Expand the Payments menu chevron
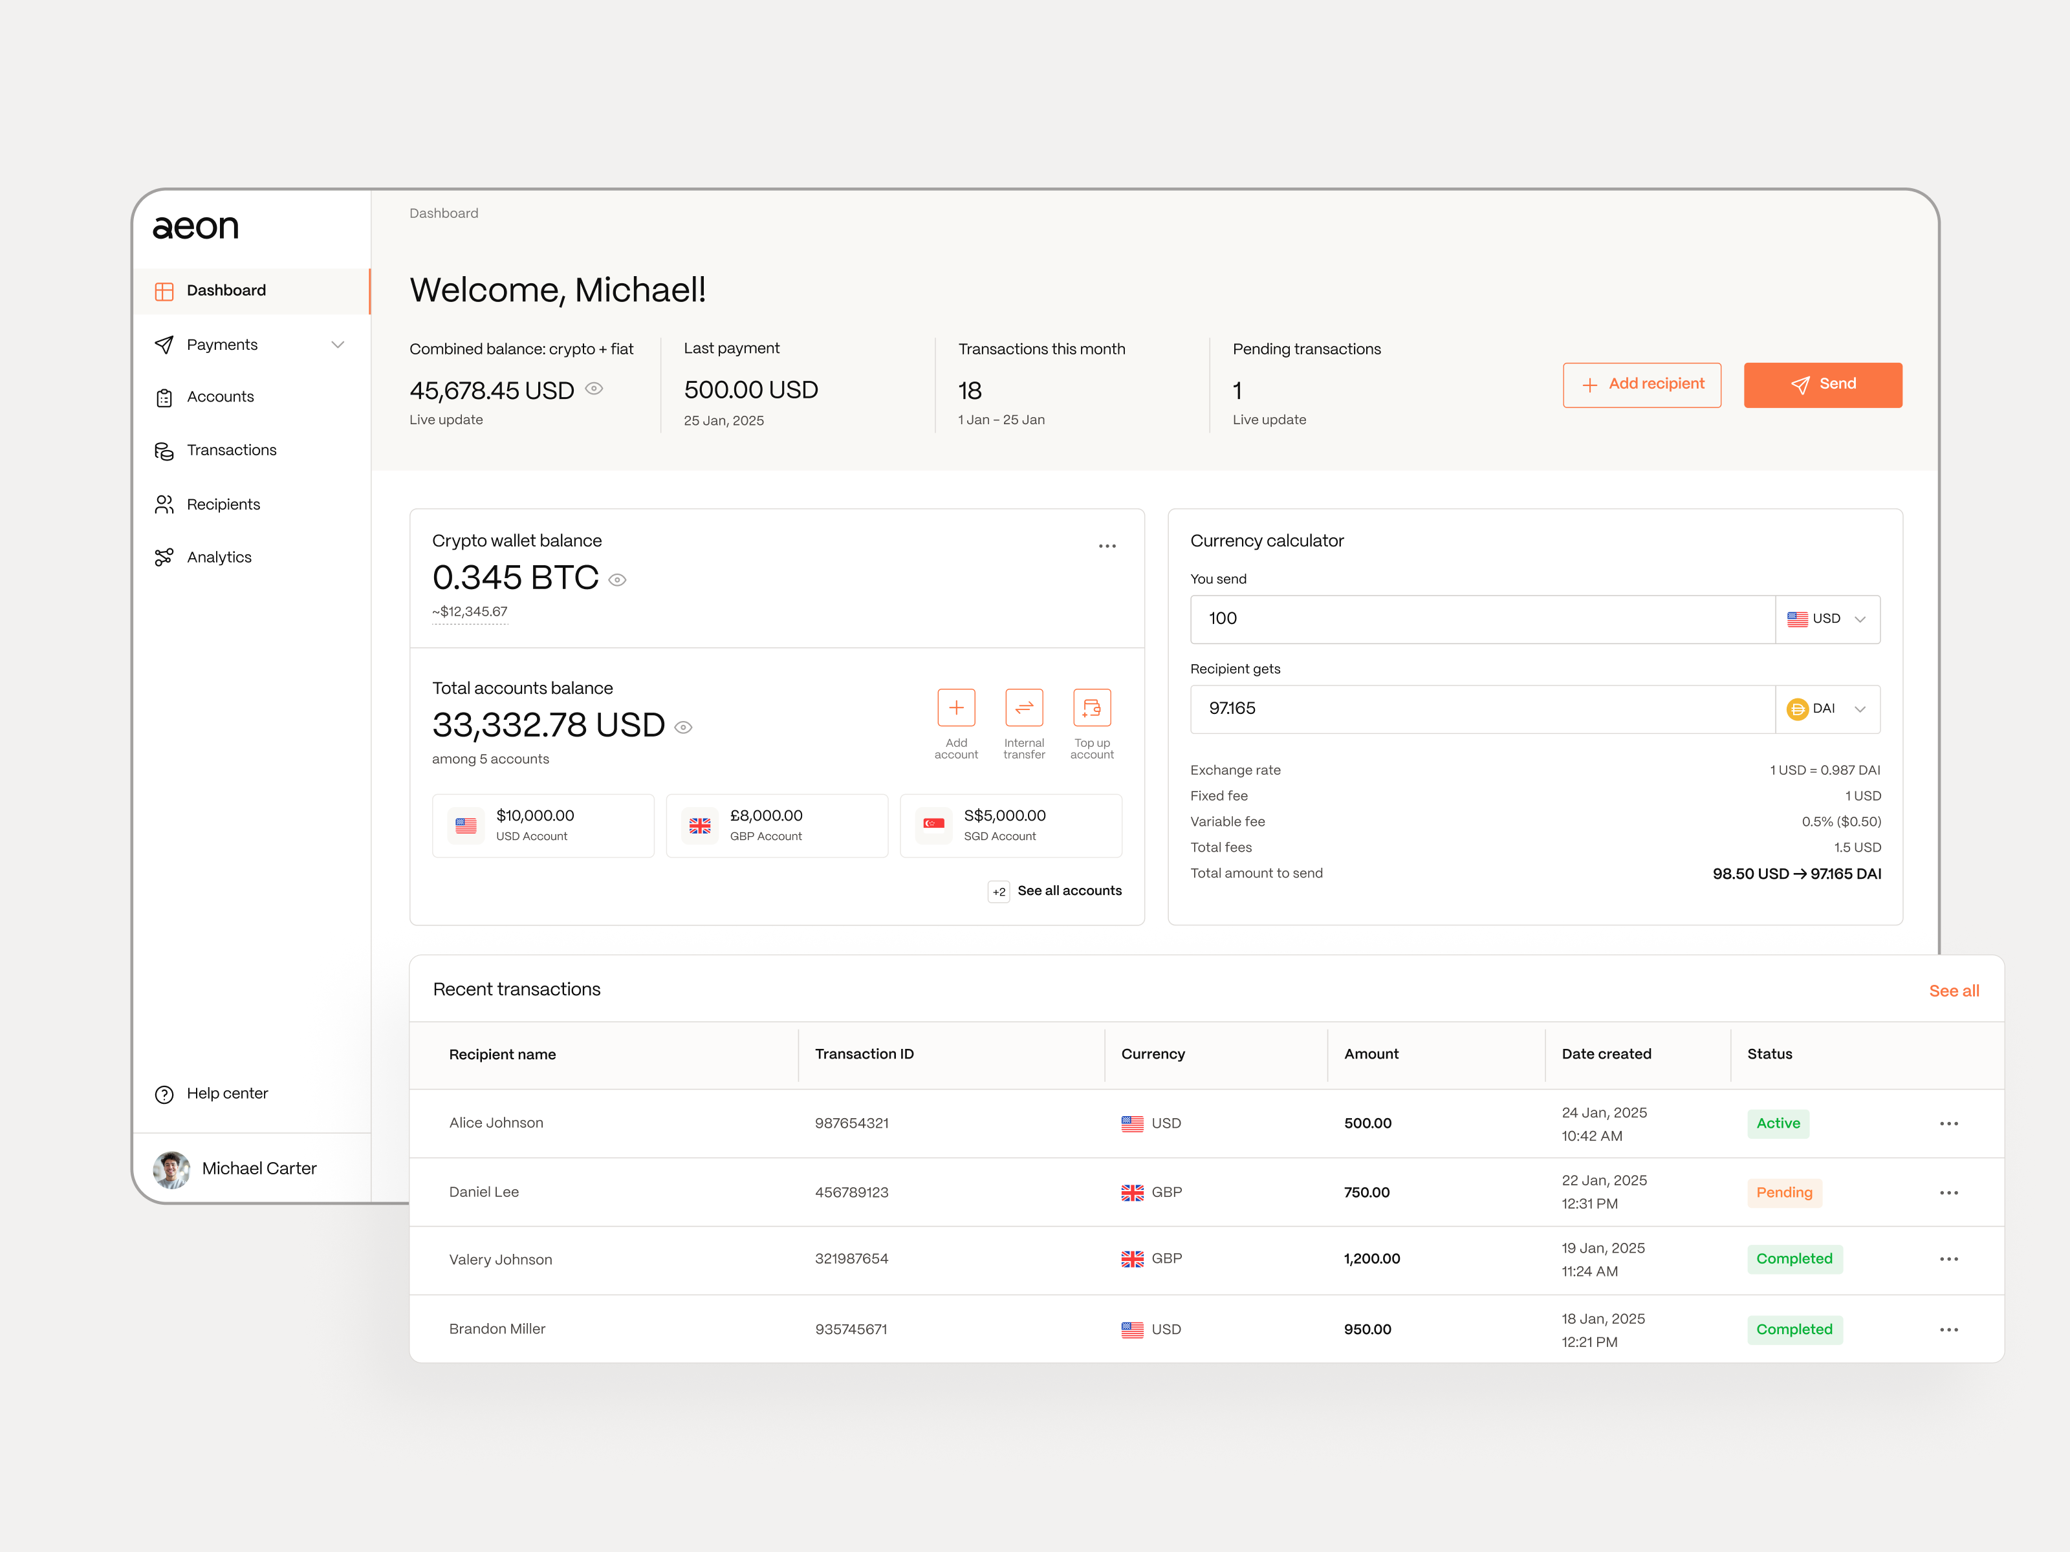The height and width of the screenshot is (1552, 2070). [339, 344]
